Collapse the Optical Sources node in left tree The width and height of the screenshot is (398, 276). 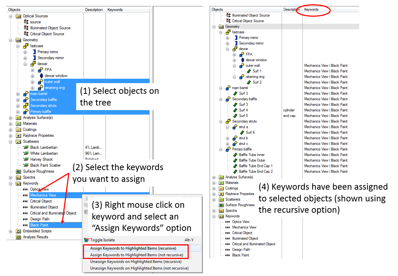pyautogui.click(x=11, y=16)
